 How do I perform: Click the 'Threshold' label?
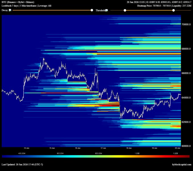coord(100,10)
